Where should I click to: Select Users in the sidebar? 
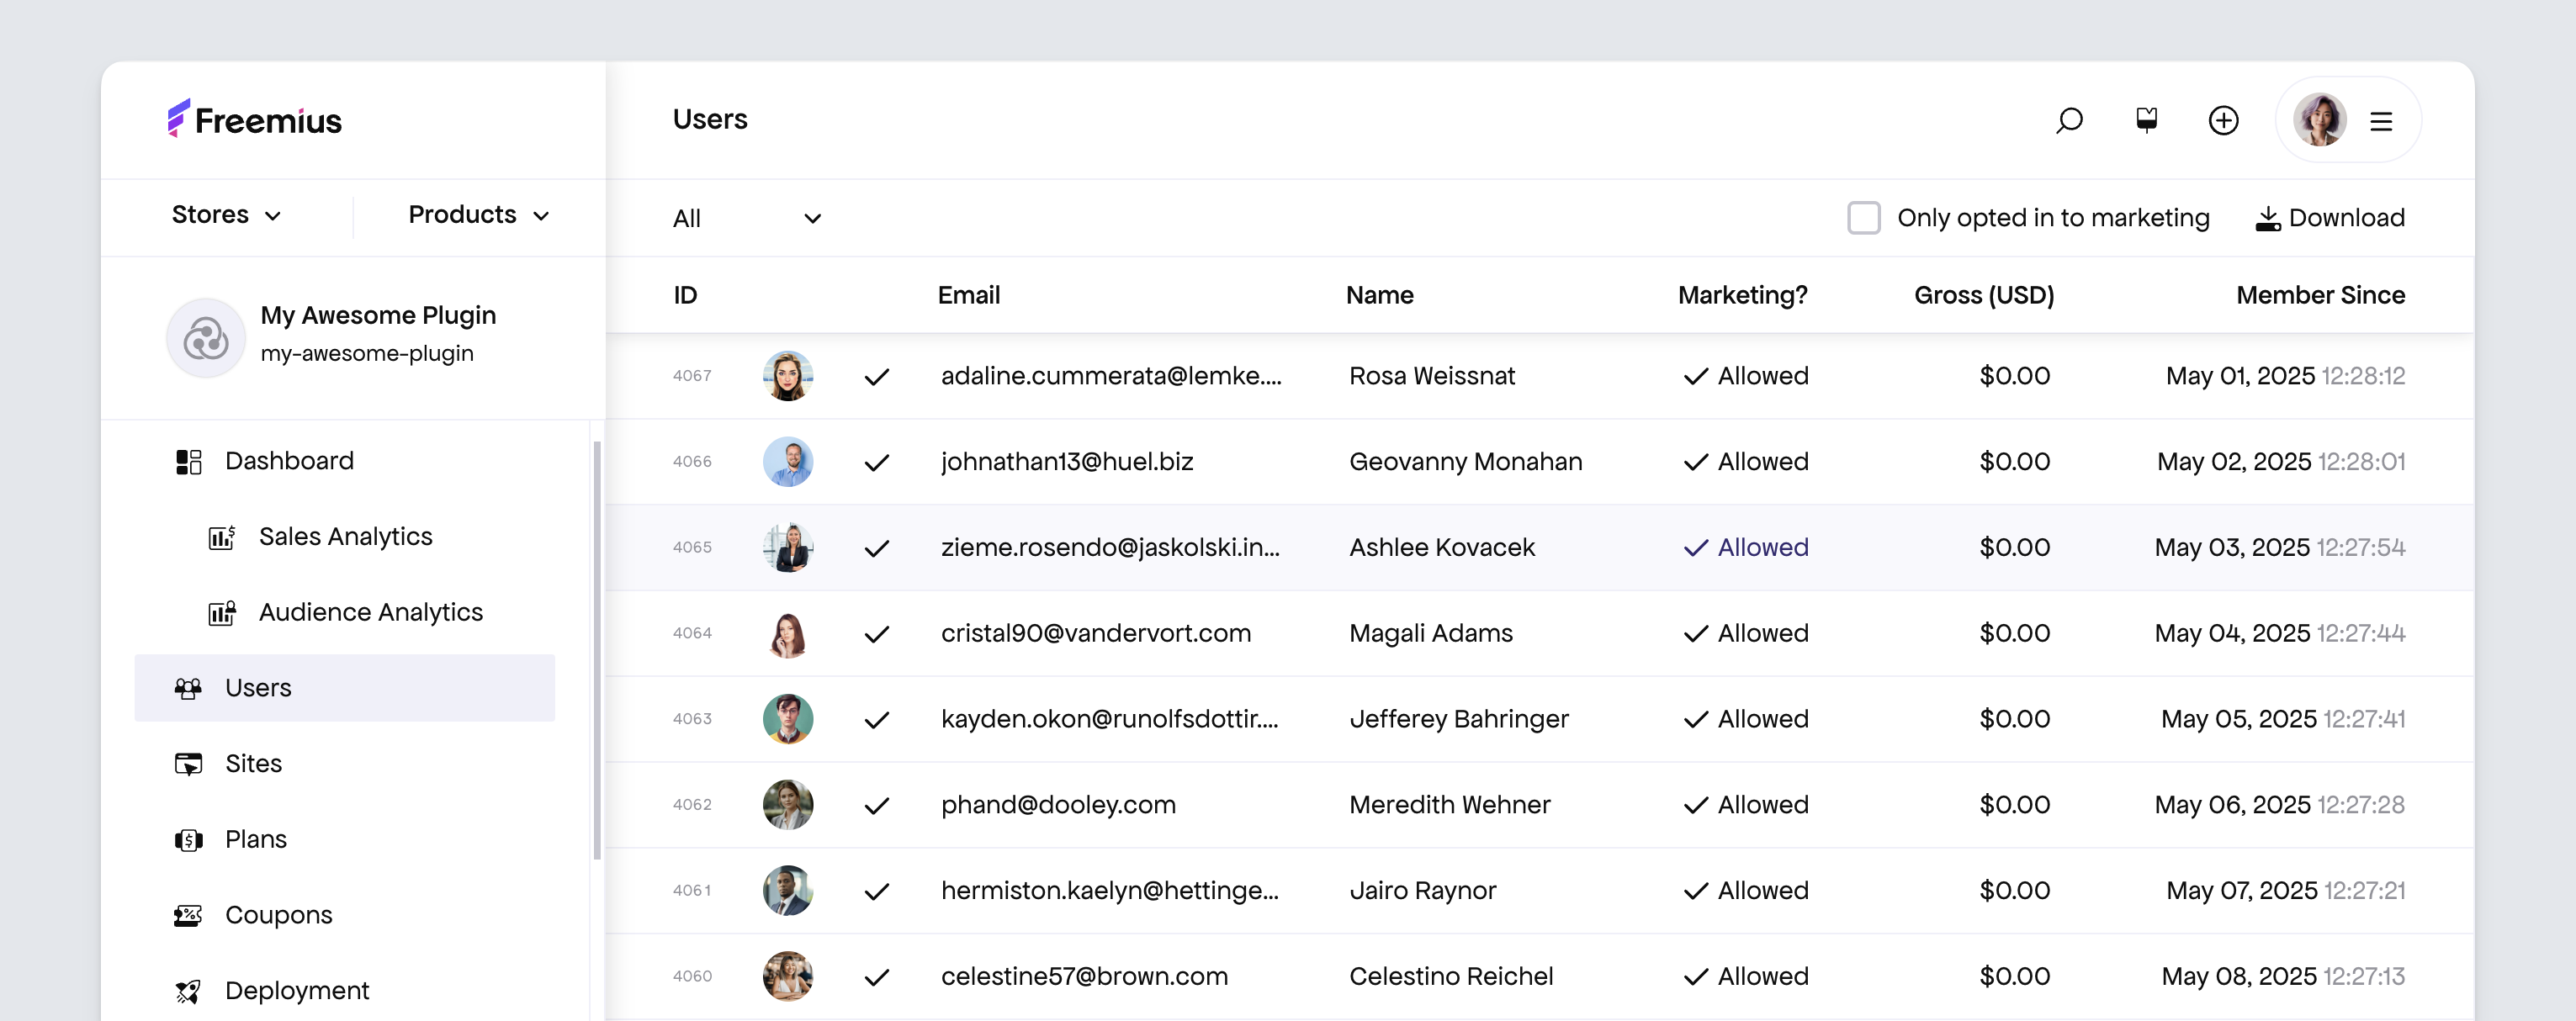344,688
